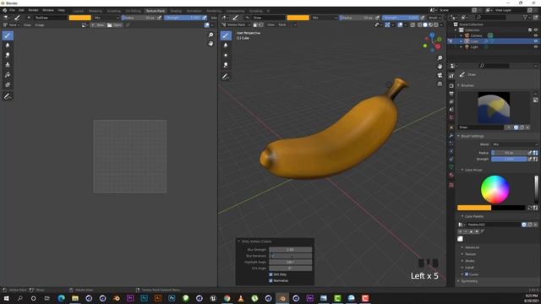Click the viewport zoom magnifier icon
Screen dimensions: 541x304
pos(440,58)
